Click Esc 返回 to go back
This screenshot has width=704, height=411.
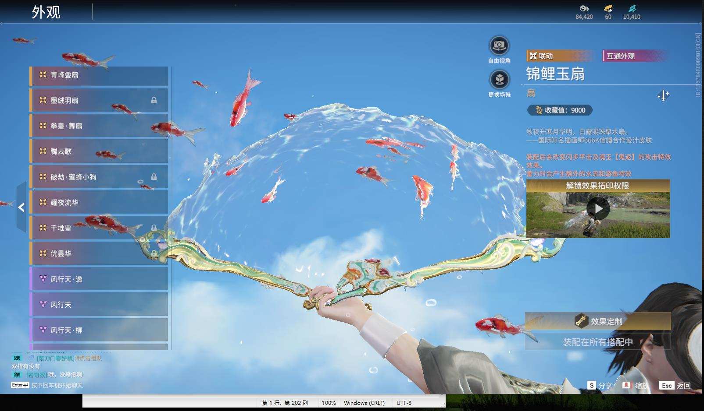click(675, 386)
